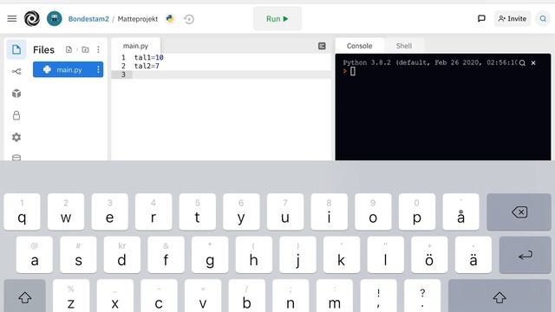Tap the right shift key
The width and height of the screenshot is (555, 312).
pos(499,296)
